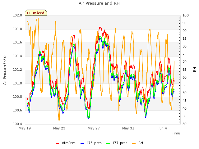Viewport: 199px width, 149px height.
Task: Click the RH right axis title
Action: tap(195, 70)
